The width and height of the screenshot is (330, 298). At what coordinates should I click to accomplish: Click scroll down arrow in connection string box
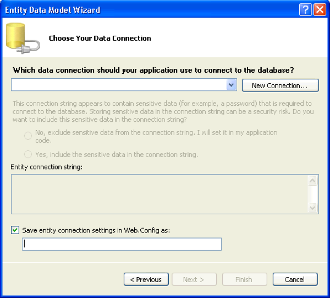pos(313,208)
